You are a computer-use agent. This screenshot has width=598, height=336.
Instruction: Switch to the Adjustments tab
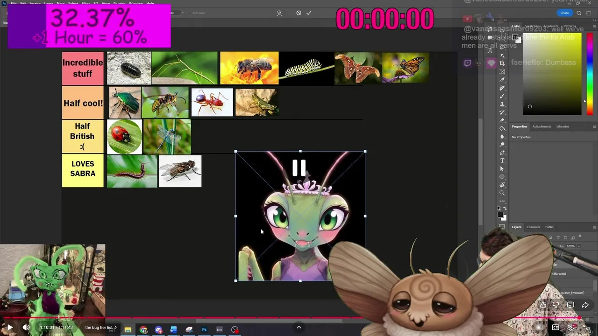point(541,126)
